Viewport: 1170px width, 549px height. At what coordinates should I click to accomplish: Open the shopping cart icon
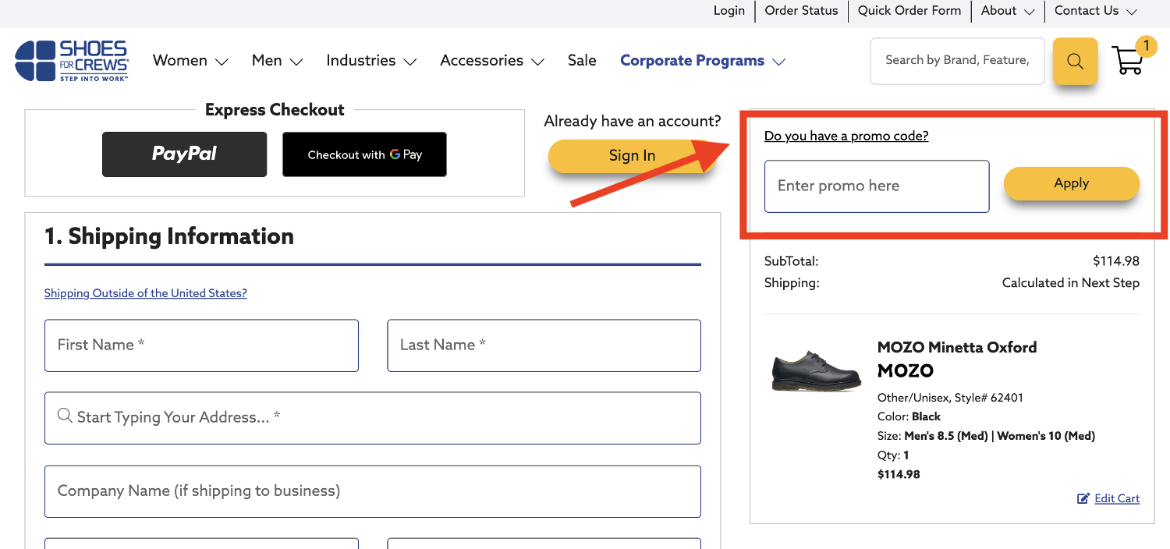[1127, 60]
